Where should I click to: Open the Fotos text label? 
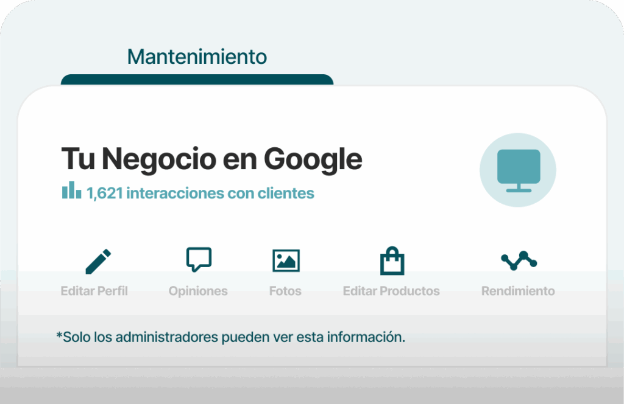(285, 291)
